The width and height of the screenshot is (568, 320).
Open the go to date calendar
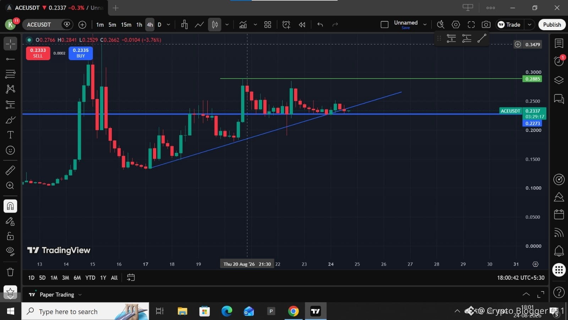(x=131, y=278)
